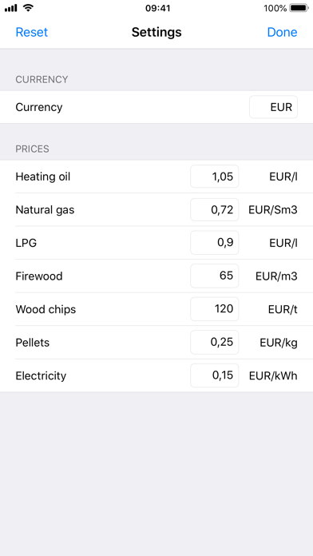The height and width of the screenshot is (556, 313).
Task: Select the Currency EUR field
Action: coord(273,107)
